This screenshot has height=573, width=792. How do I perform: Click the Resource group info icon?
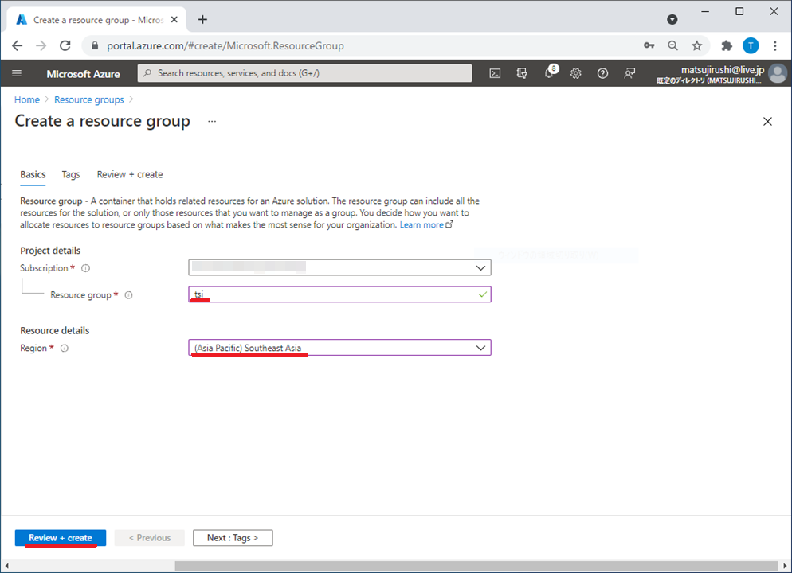(x=129, y=295)
